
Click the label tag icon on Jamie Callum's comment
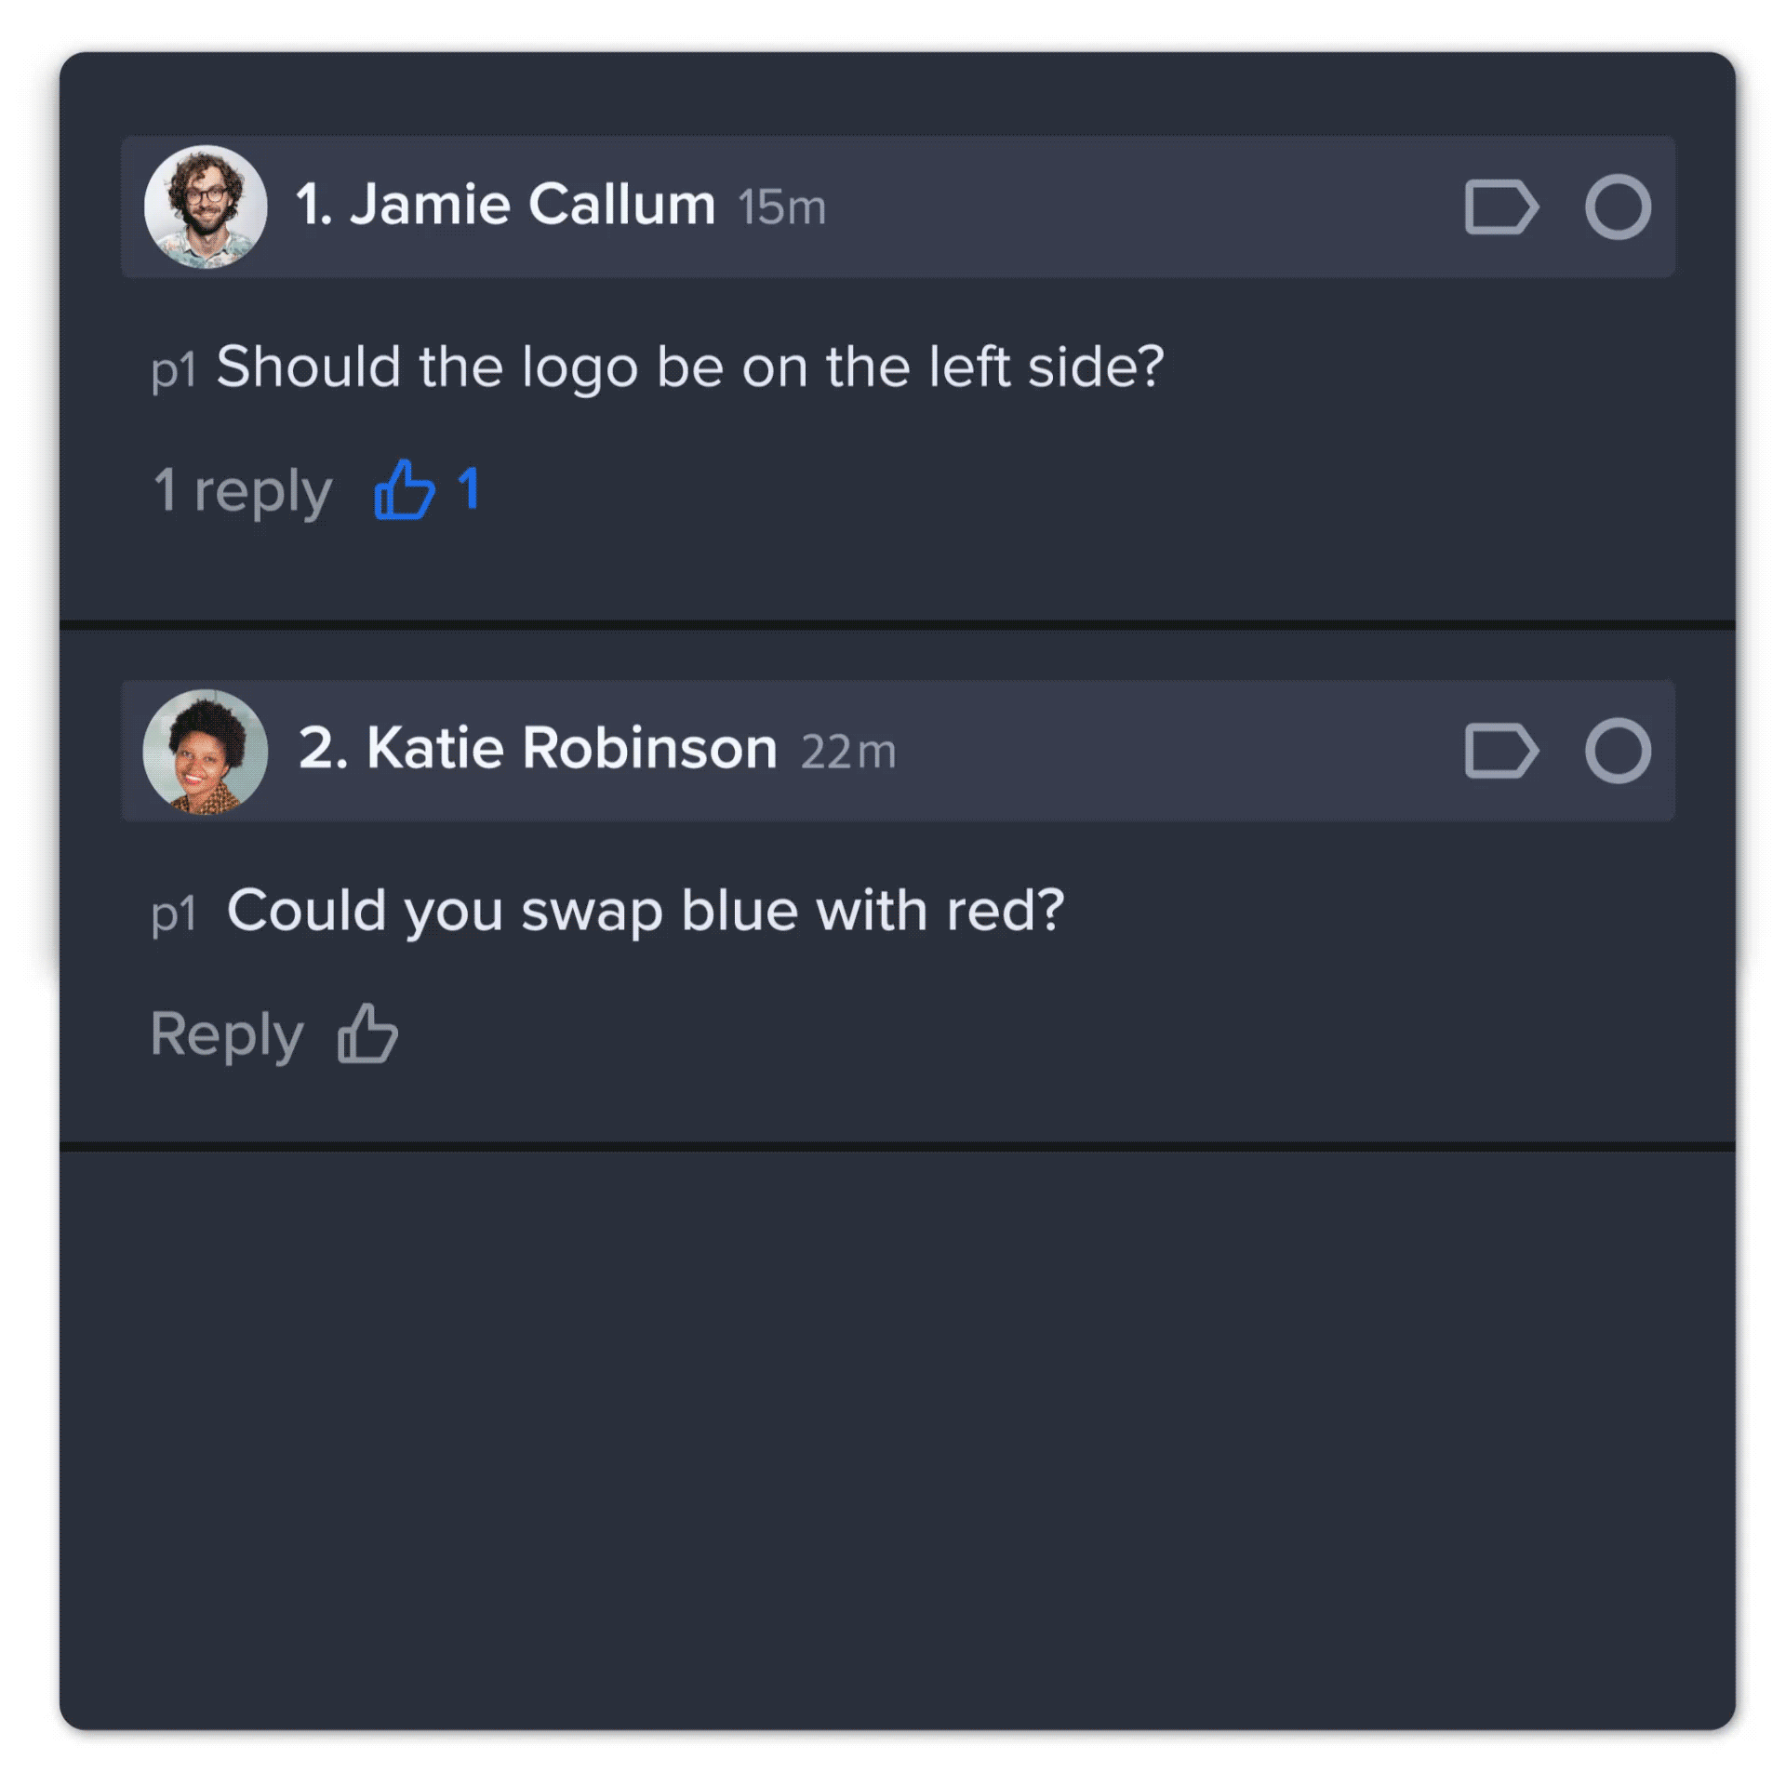(x=1499, y=207)
